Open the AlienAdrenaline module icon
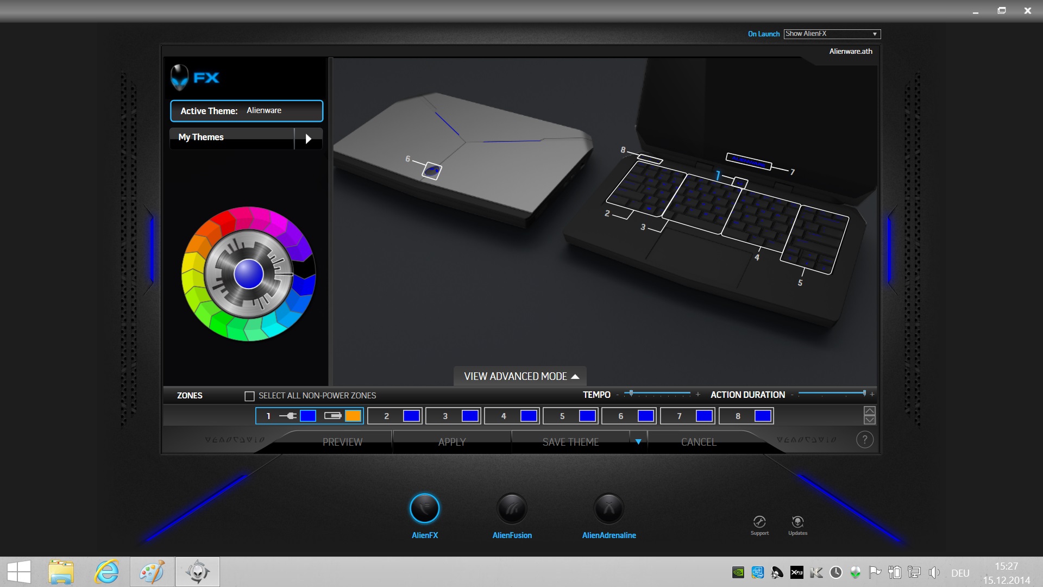This screenshot has width=1043, height=587. (x=608, y=509)
